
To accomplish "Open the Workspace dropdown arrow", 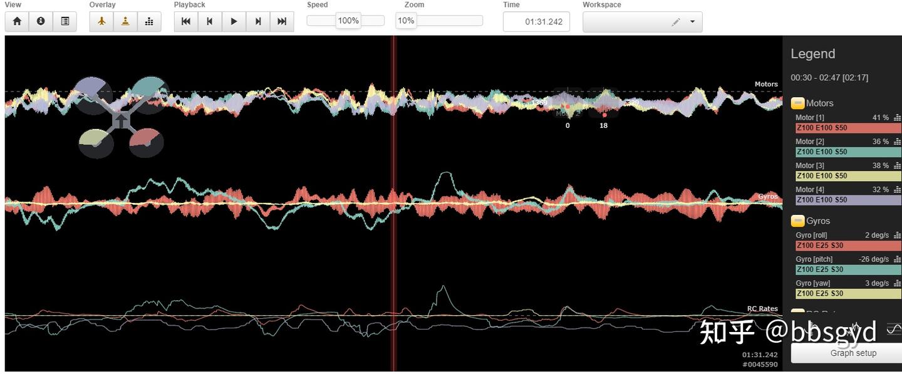I will pyautogui.click(x=692, y=22).
